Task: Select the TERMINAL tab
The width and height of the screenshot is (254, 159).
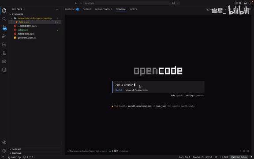Action: click(x=121, y=9)
